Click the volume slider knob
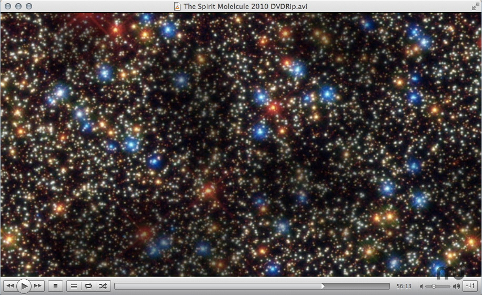 click(434, 287)
